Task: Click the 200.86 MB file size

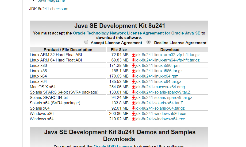Action: (x=119, y=113)
